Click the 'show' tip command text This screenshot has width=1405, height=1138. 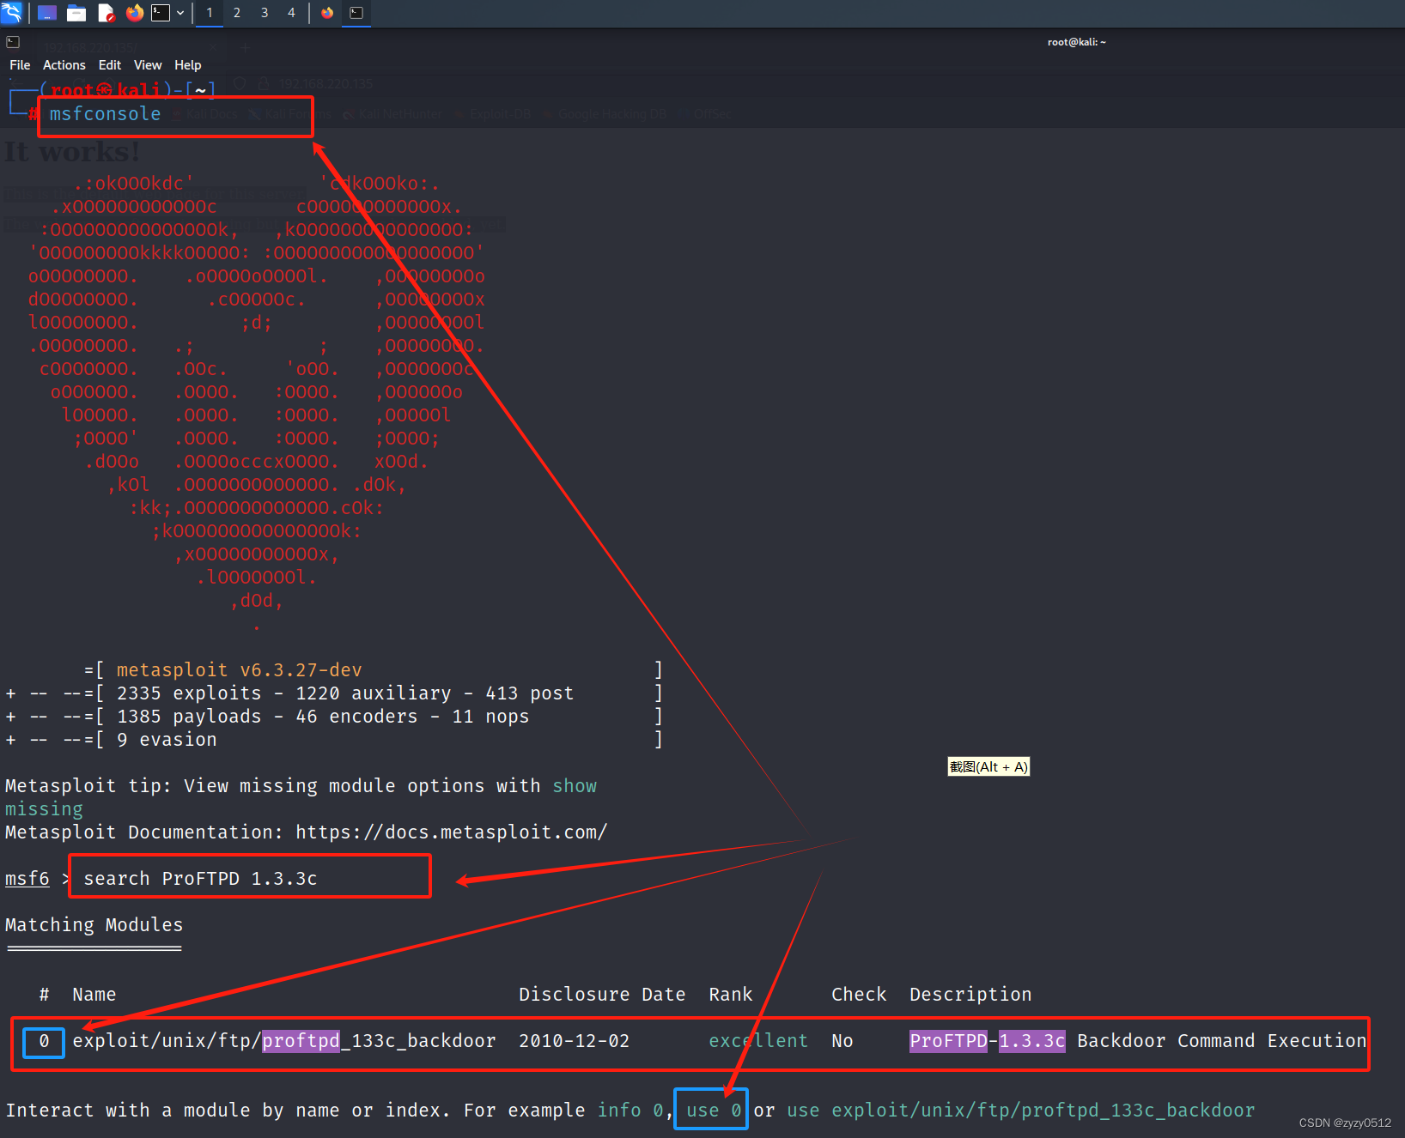coord(575,786)
